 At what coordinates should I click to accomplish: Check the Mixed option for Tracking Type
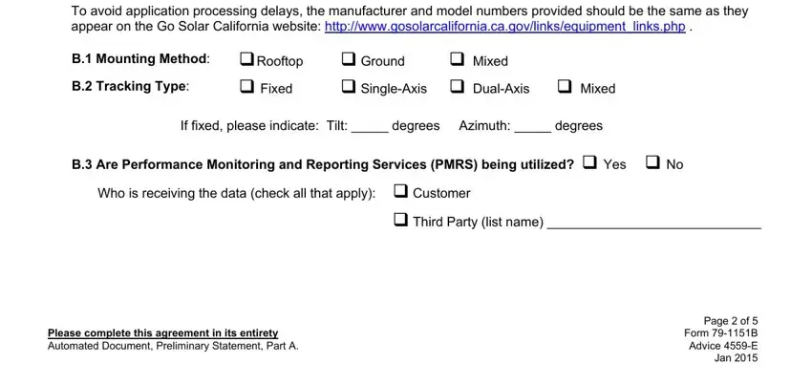click(565, 86)
